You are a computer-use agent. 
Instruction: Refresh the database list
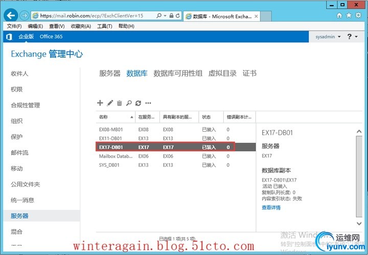click(138, 103)
